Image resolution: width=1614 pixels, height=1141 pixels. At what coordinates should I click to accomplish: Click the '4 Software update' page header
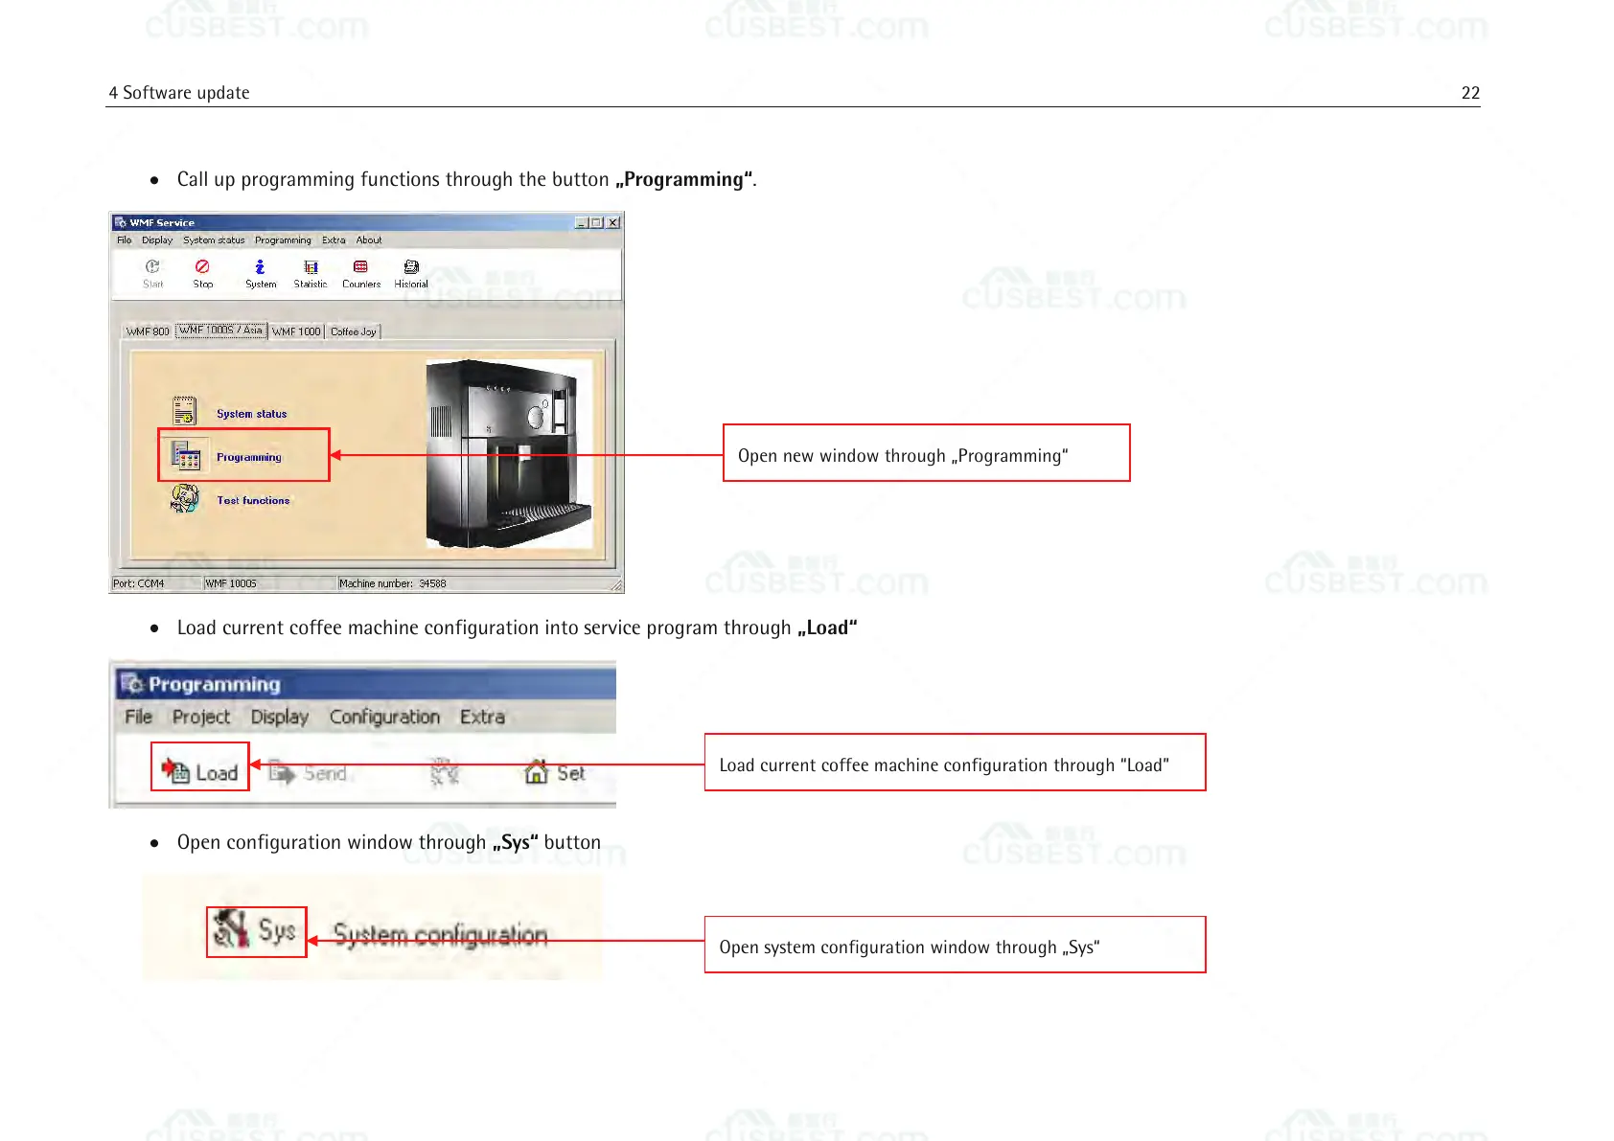(x=179, y=93)
